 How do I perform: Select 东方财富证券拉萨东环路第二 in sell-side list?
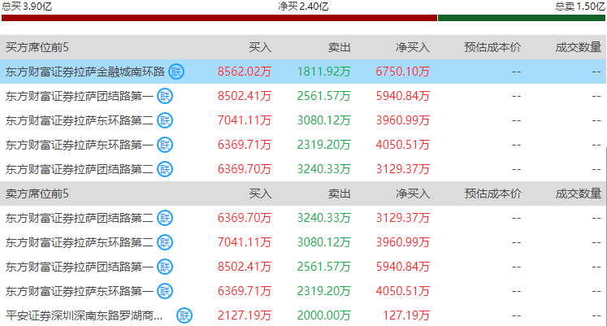pos(80,242)
